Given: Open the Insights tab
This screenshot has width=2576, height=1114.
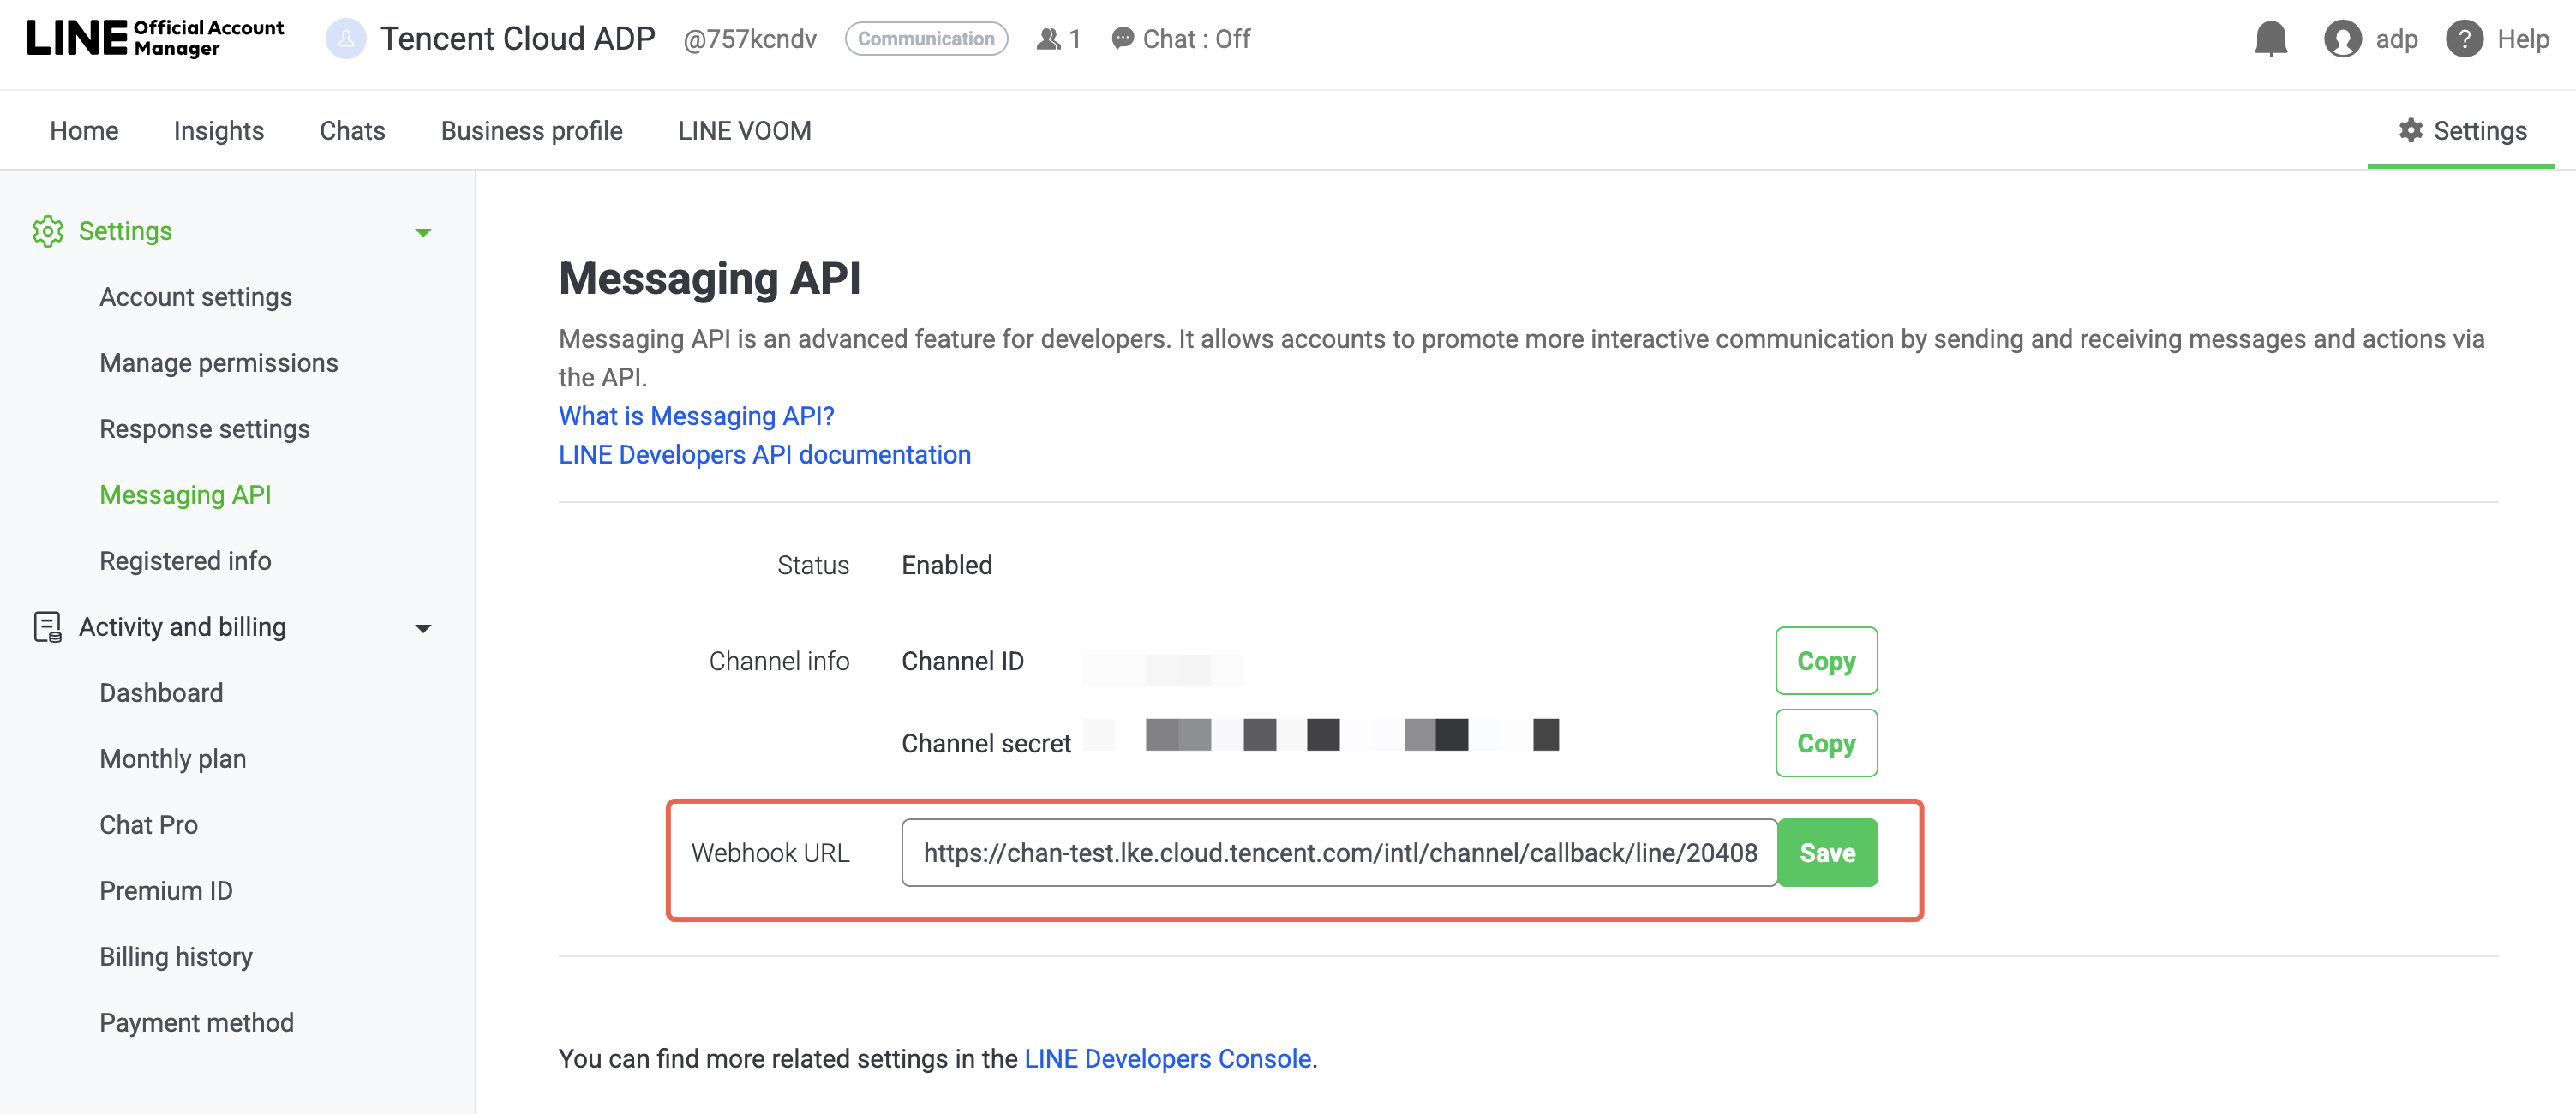Looking at the screenshot, I should pos(218,130).
